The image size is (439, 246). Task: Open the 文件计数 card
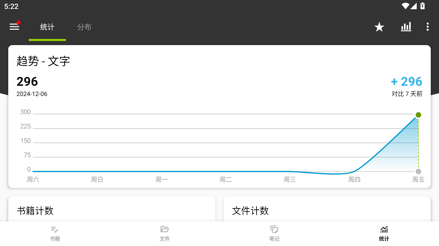click(327, 209)
